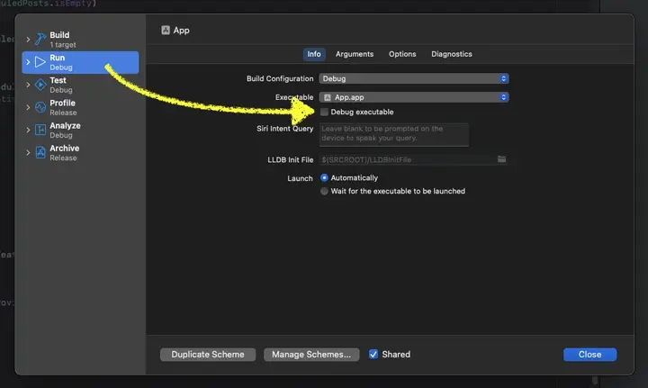
Task: Enable the Debug executable checkbox
Action: (325, 112)
